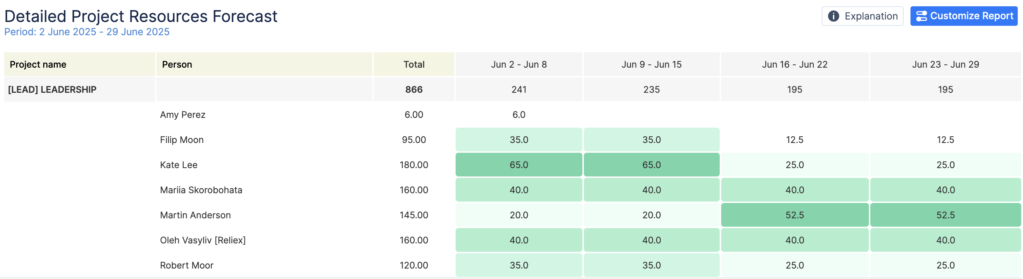Select the Project name column header
Image resolution: width=1023 pixels, height=279 pixels.
[38, 65]
